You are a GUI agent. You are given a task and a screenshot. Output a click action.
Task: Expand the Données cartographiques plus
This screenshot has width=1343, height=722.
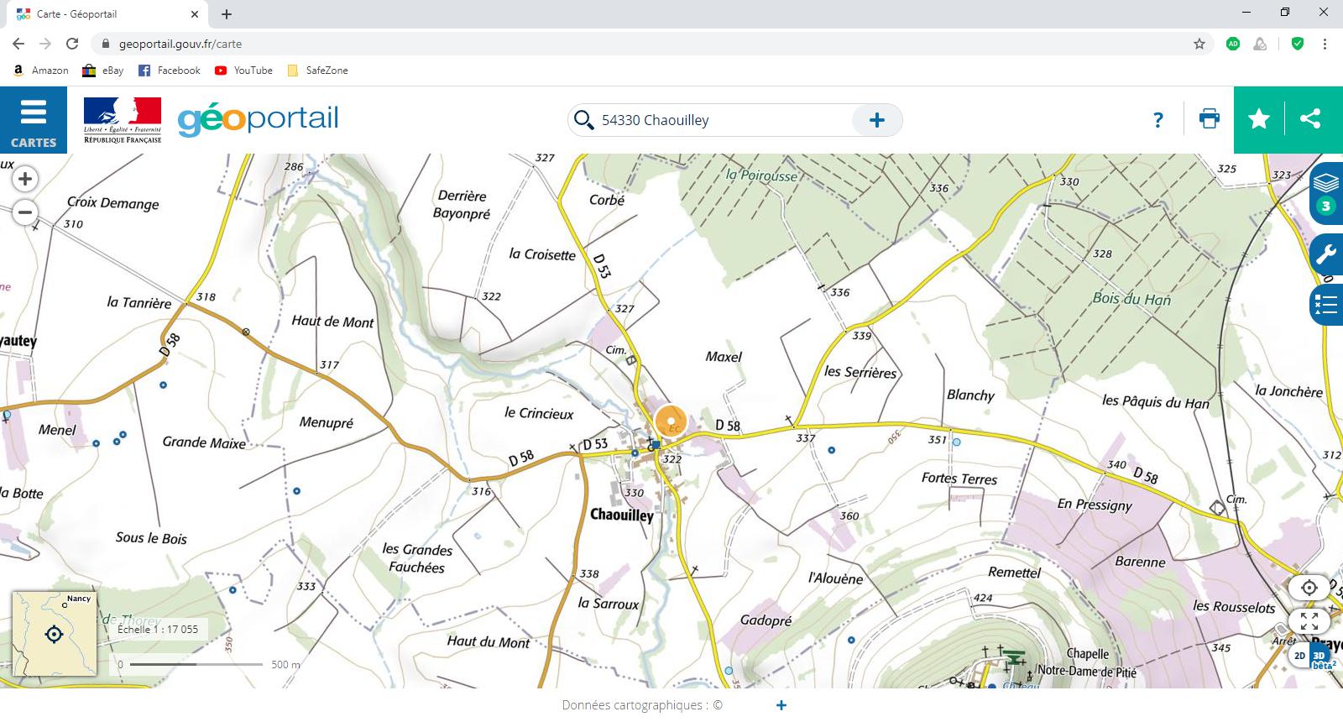coord(781,705)
